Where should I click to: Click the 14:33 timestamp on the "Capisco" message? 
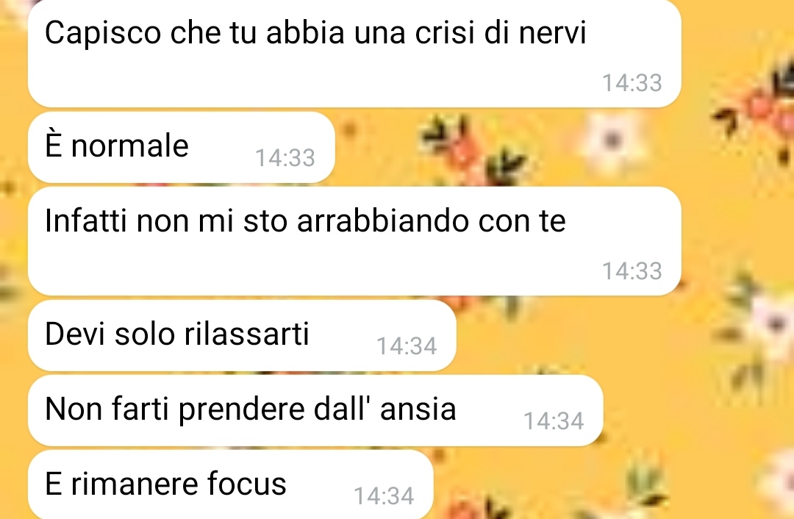tap(632, 83)
